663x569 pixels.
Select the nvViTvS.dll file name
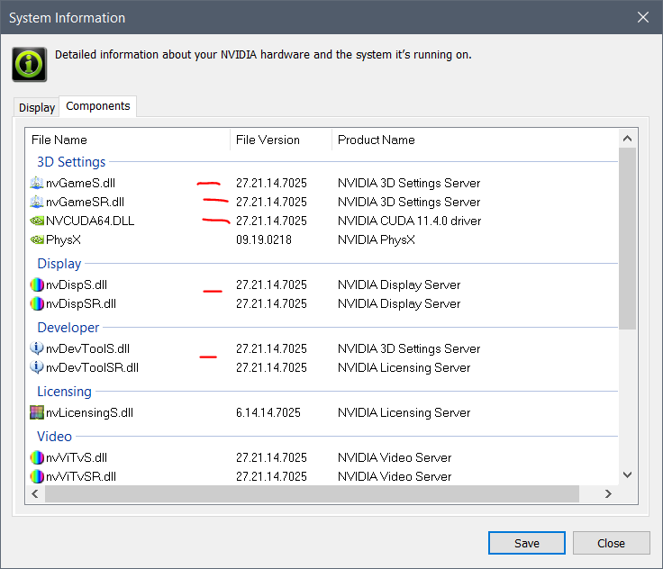tap(77, 457)
